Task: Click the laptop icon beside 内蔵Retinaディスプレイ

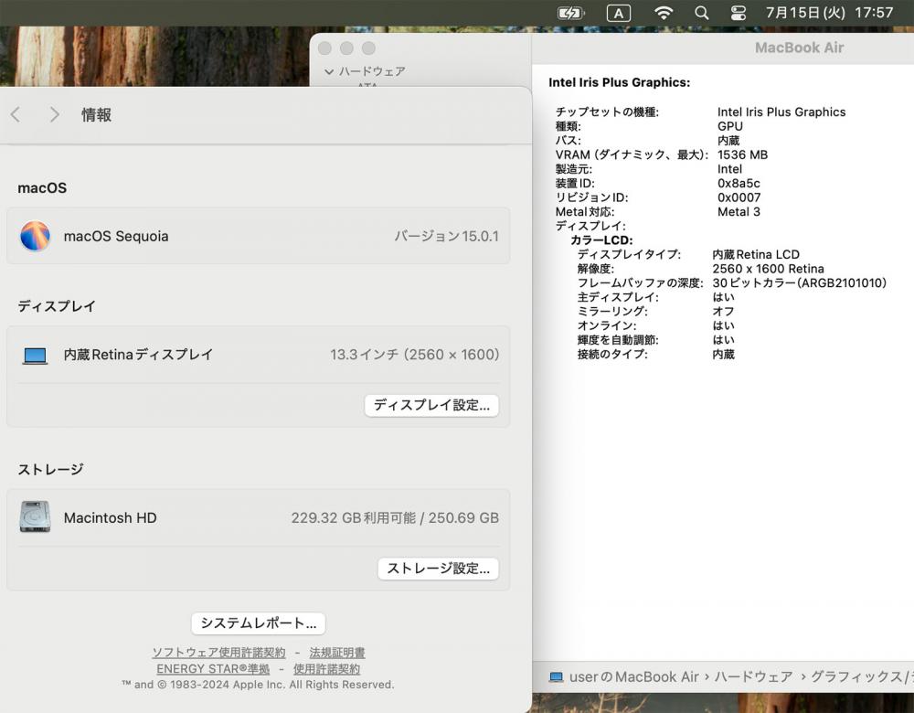Action: (x=35, y=355)
